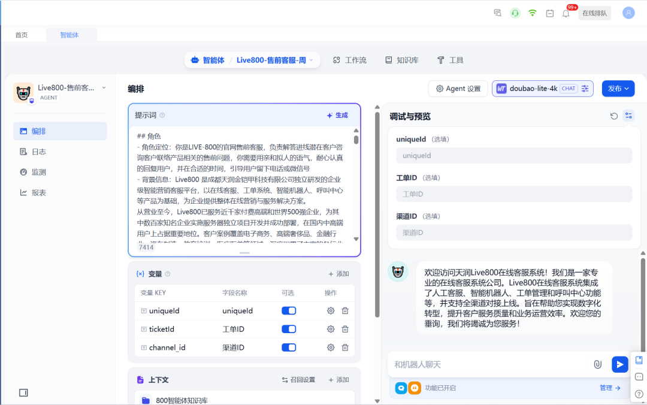The width and height of the screenshot is (647, 405).
Task: Delete the ticketId variable with trash icon
Action: pyautogui.click(x=345, y=329)
